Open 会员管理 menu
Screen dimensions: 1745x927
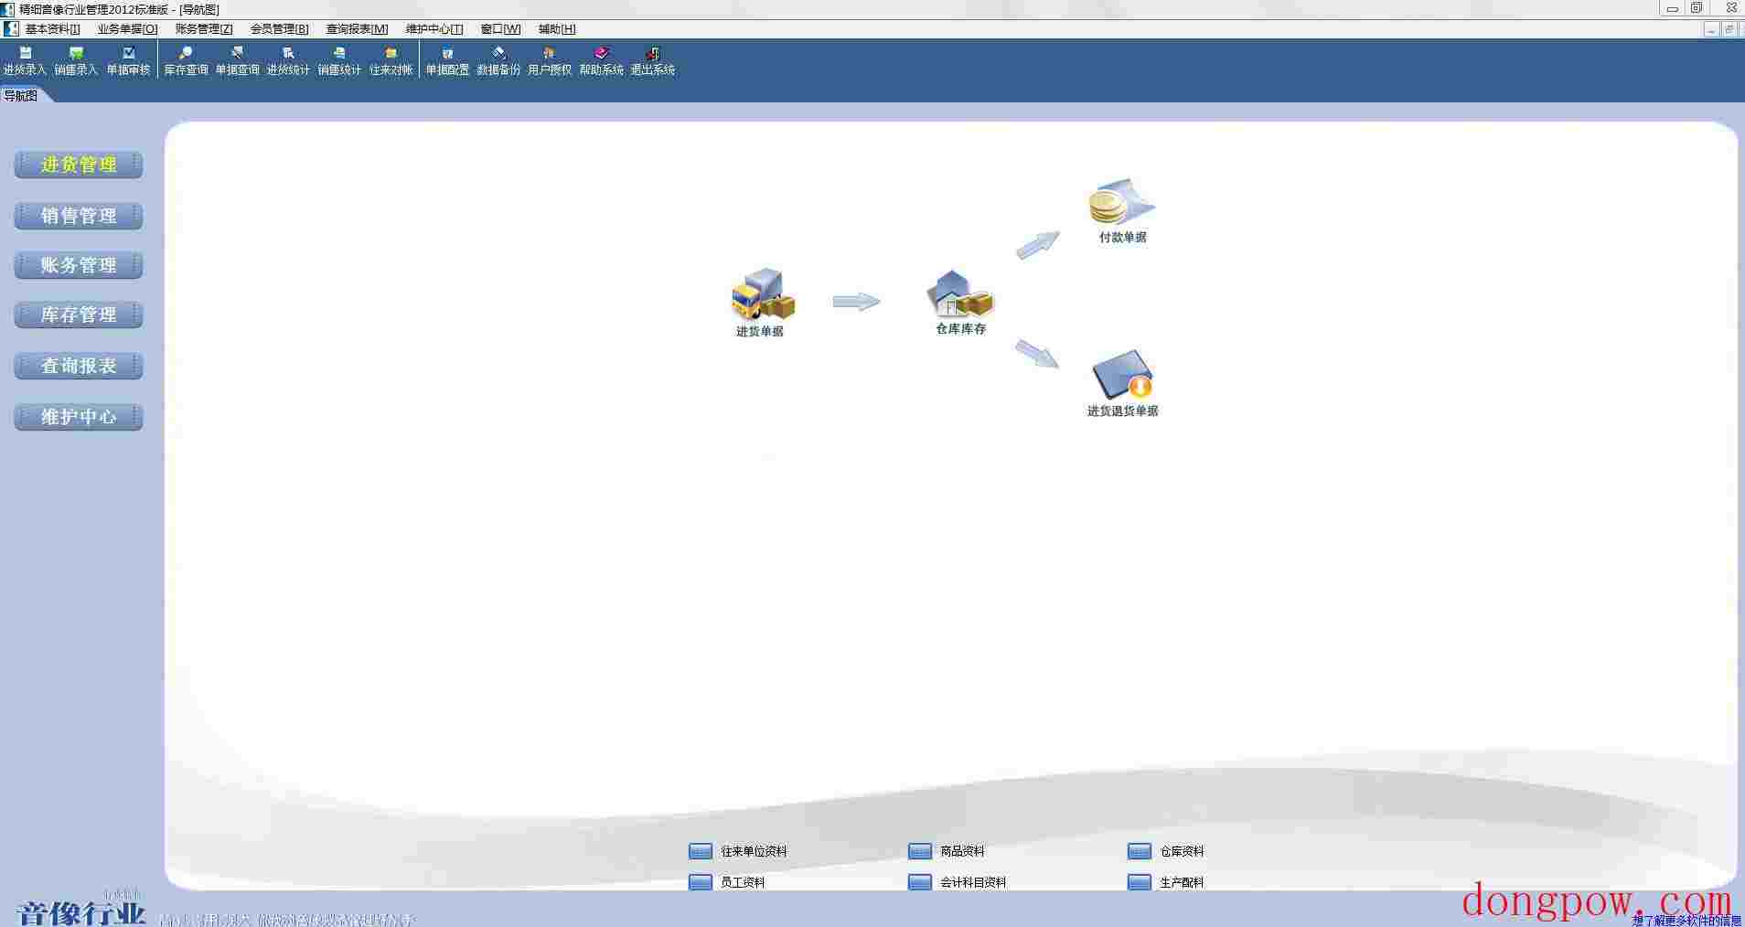(280, 29)
